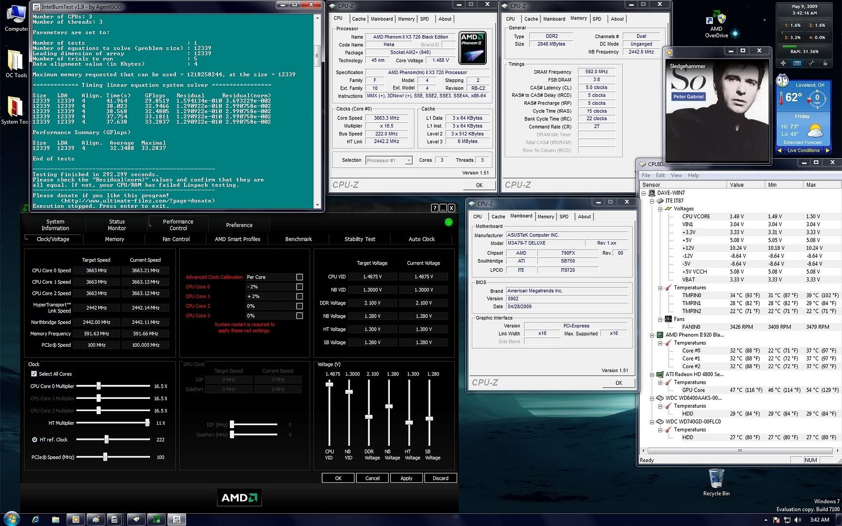Show hidden system tray icons arrow
The height and width of the screenshot is (526, 842).
766,520
